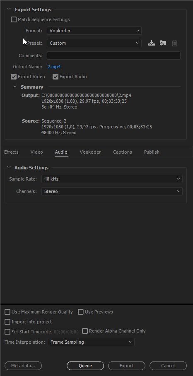Enable Use Maximum Render Quality

pos(8,312)
